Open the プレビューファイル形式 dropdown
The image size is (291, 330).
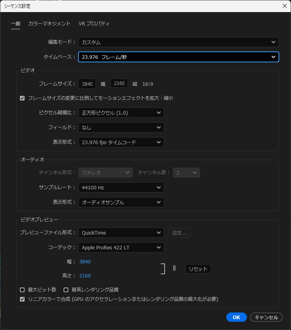click(x=121, y=233)
